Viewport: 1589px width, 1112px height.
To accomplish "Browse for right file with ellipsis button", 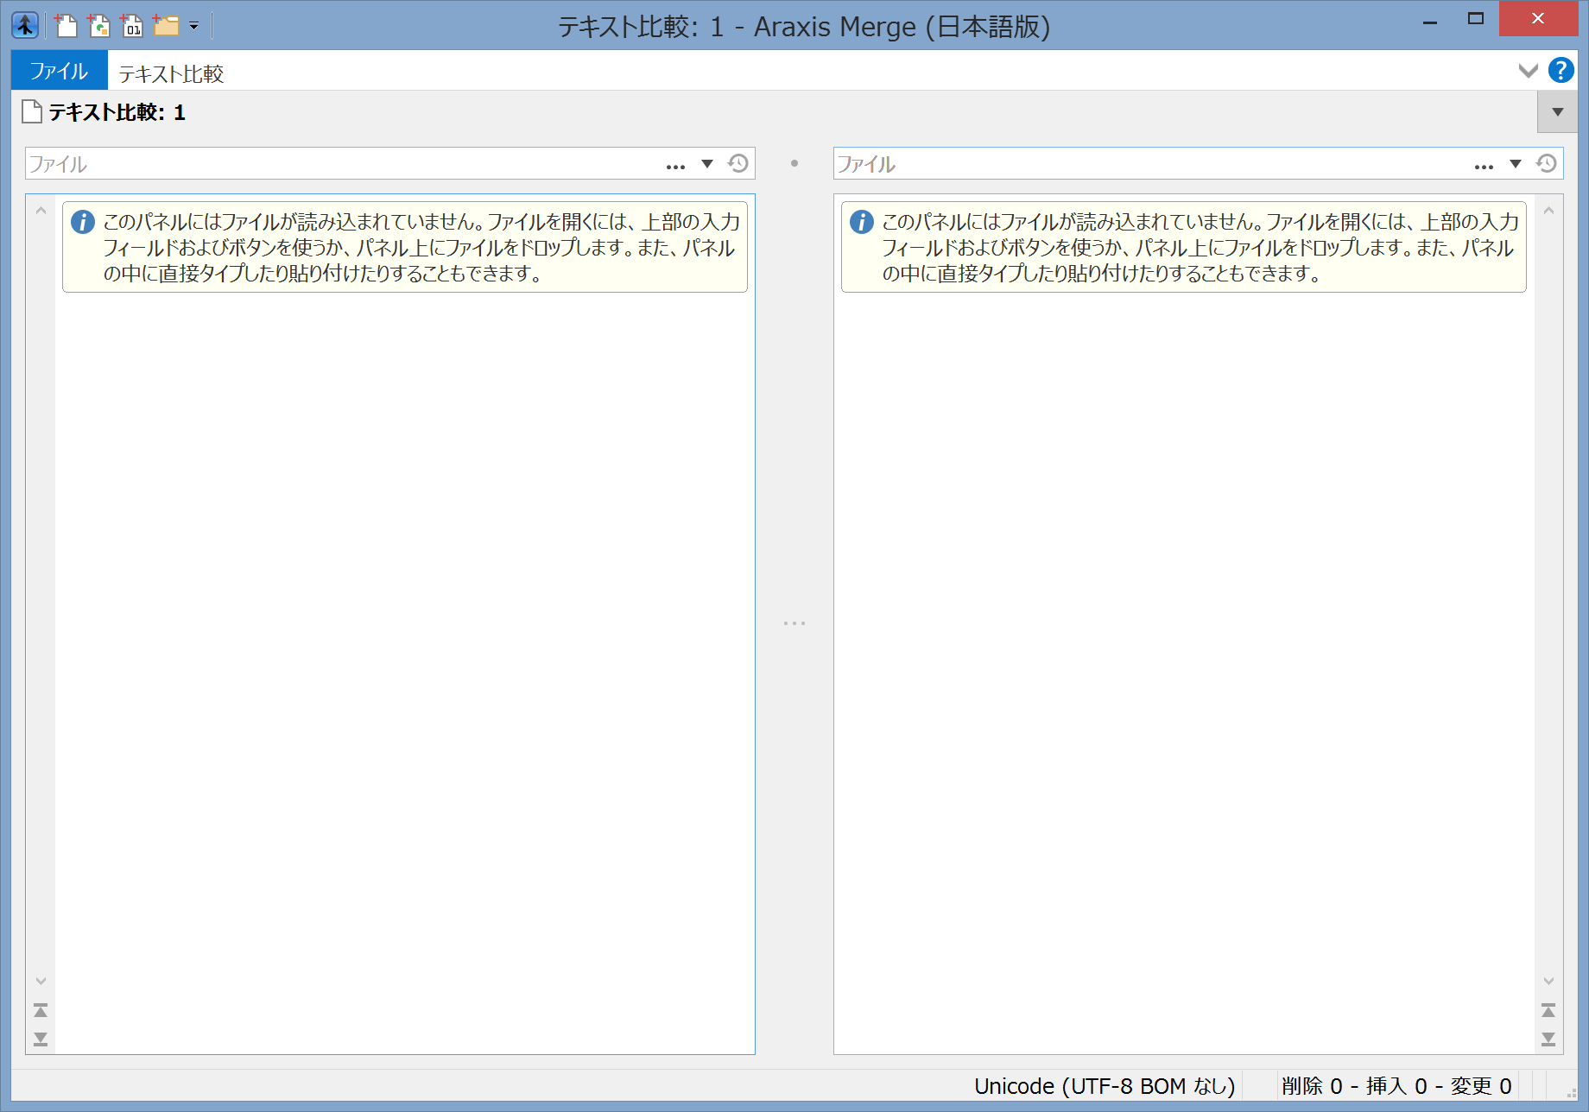I will point(1484,165).
